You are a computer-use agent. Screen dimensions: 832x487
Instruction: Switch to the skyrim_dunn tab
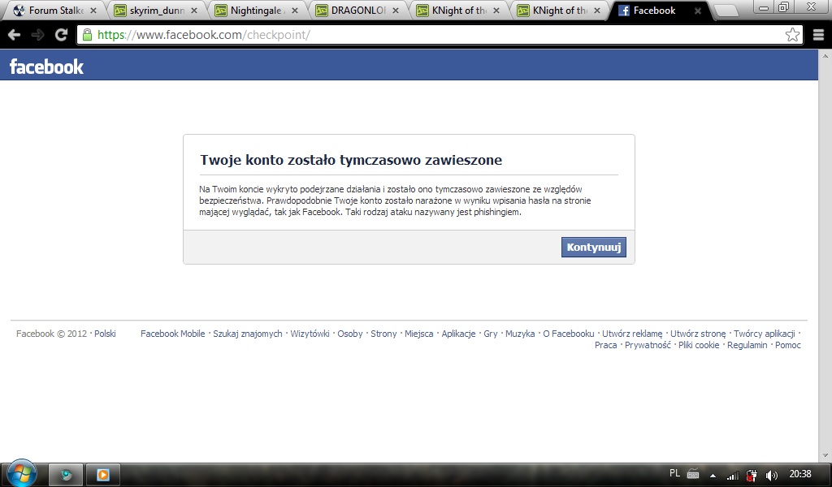click(156, 11)
